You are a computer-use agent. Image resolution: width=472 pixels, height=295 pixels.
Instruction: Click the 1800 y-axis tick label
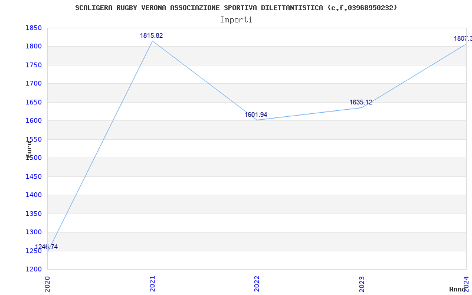pyautogui.click(x=34, y=47)
